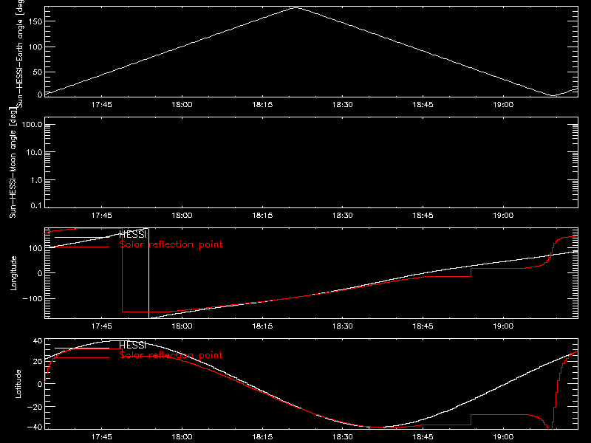The height and width of the screenshot is (443, 591).
Task: Click the -20 tick on Latitude plot
Action: tap(35, 407)
